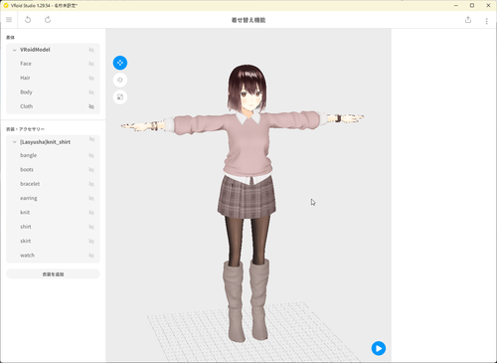Start animation with the blue play button
Screen dimensions: 497x363
pyautogui.click(x=379, y=348)
